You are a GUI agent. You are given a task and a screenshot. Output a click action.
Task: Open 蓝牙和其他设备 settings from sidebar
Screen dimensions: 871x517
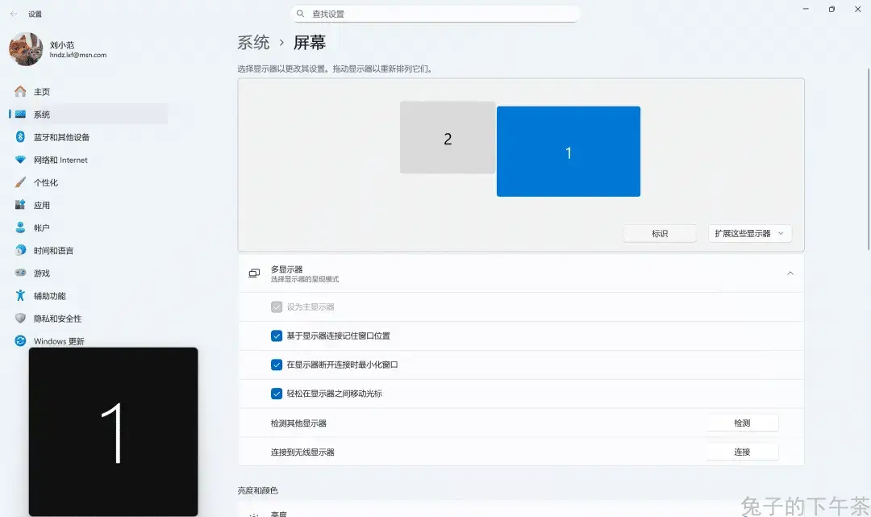(x=65, y=136)
